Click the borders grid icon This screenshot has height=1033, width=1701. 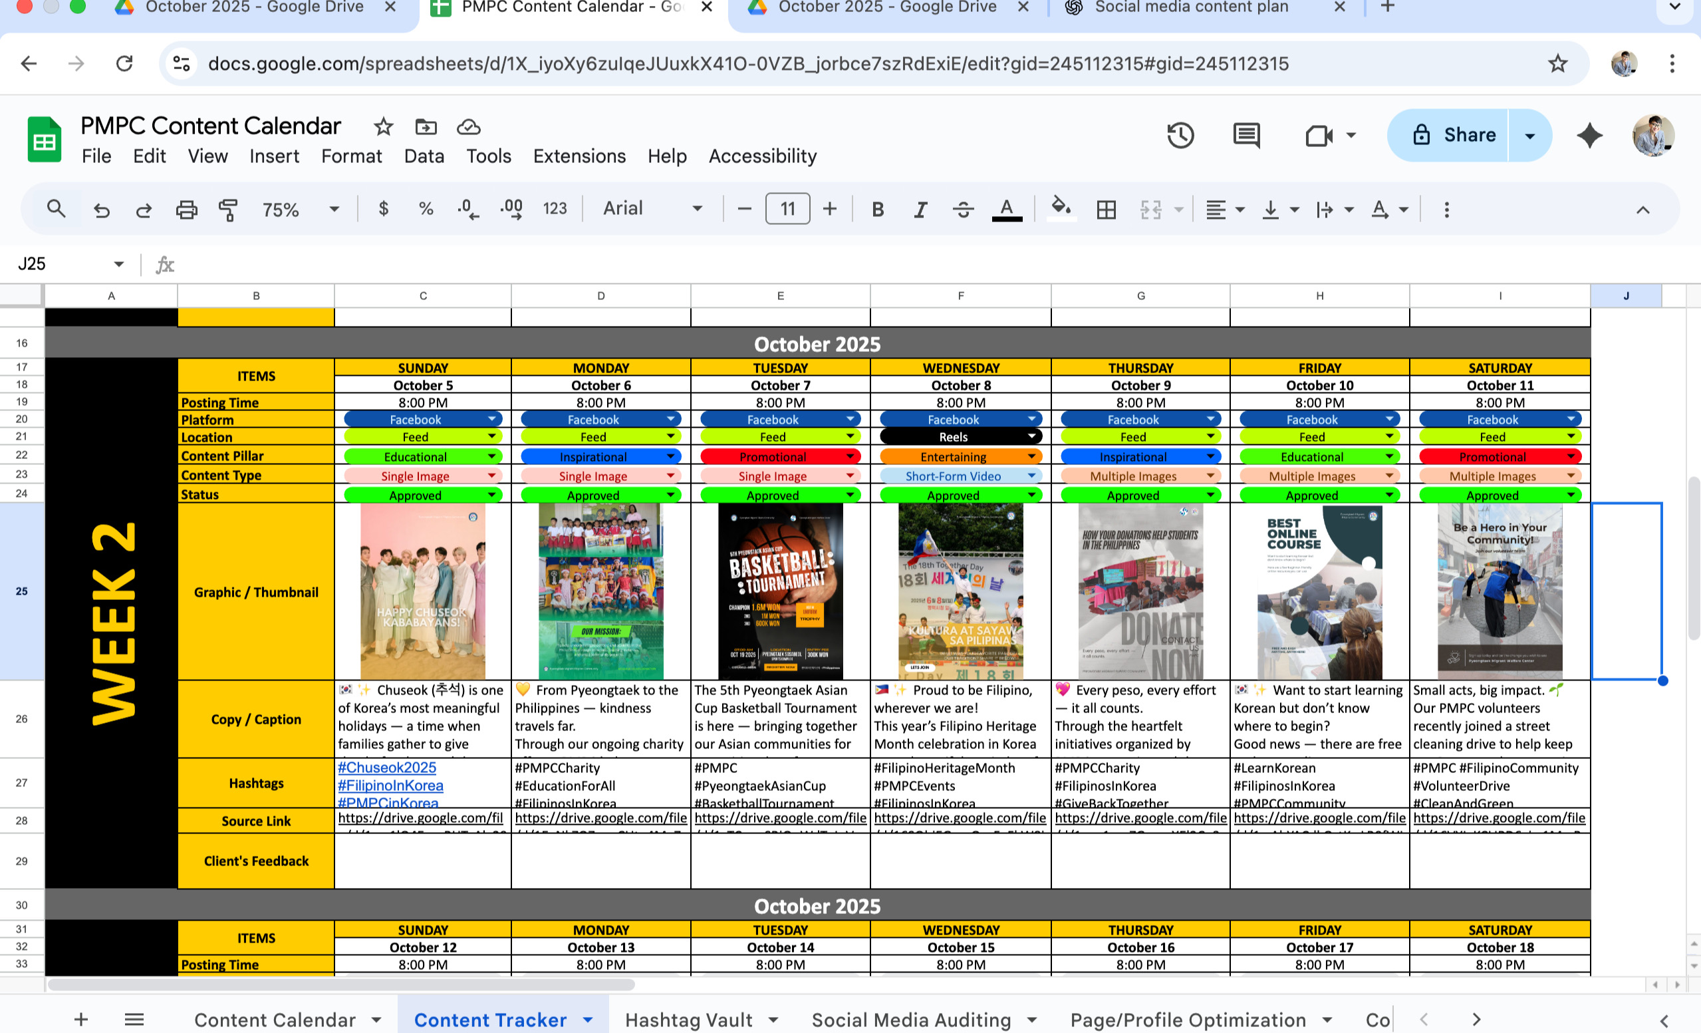[1106, 210]
